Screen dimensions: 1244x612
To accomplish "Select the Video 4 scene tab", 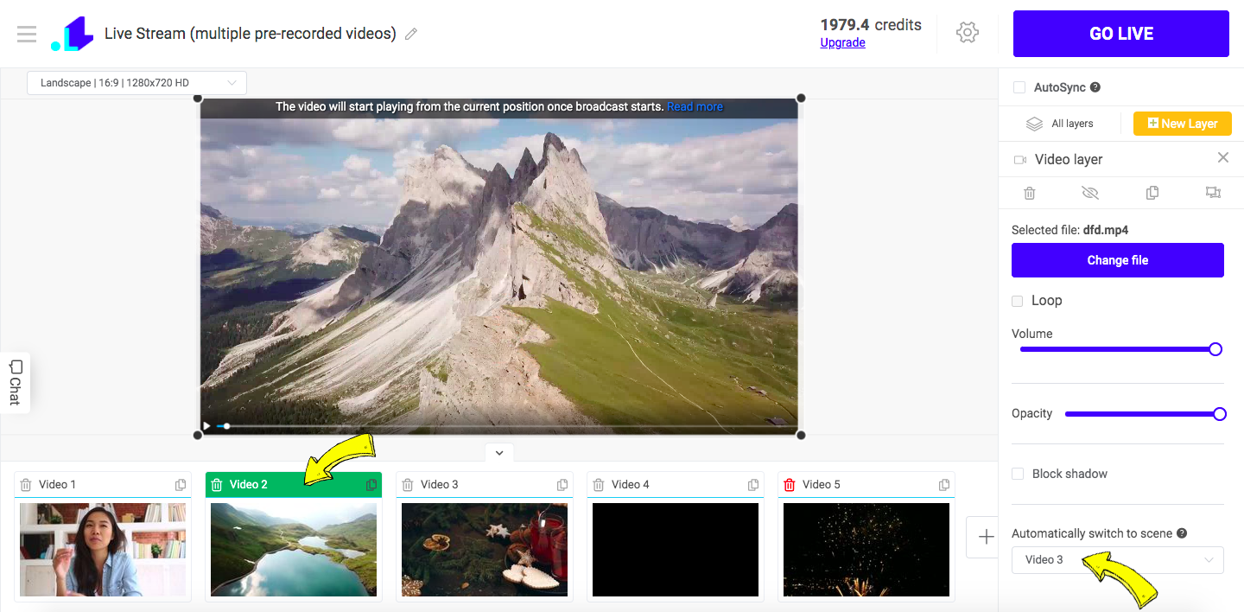I will (x=676, y=485).
